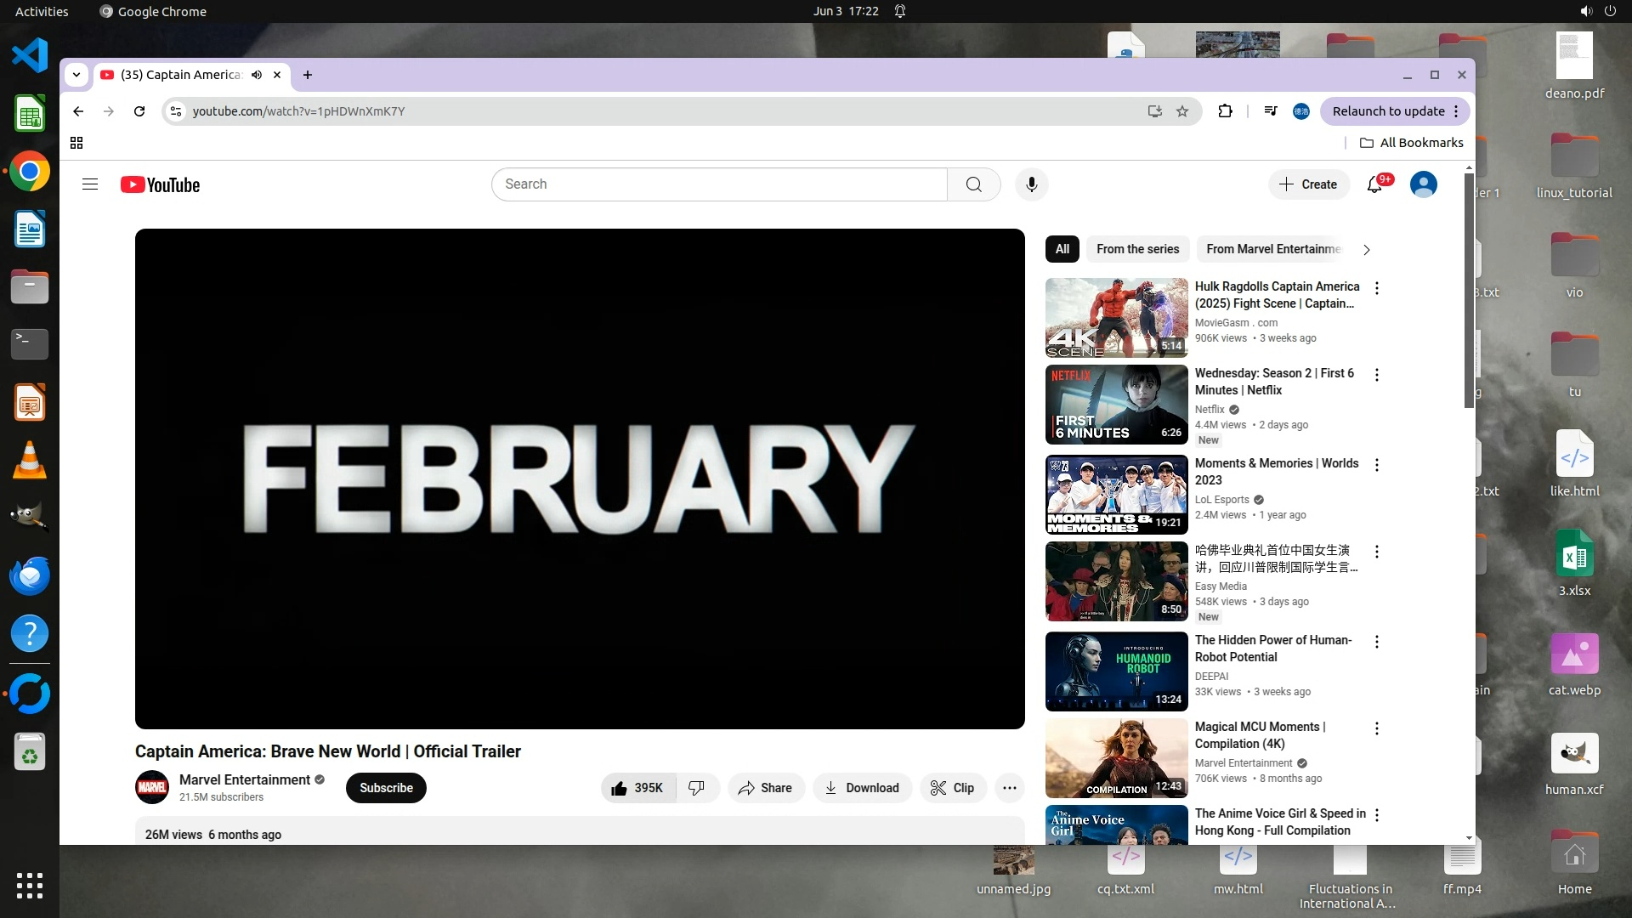Open YouTube notifications bell
The image size is (1632, 918).
tap(1374, 184)
